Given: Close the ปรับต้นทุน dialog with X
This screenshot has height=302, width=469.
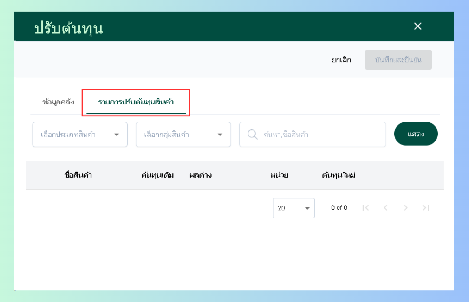Looking at the screenshot, I should point(417,26).
